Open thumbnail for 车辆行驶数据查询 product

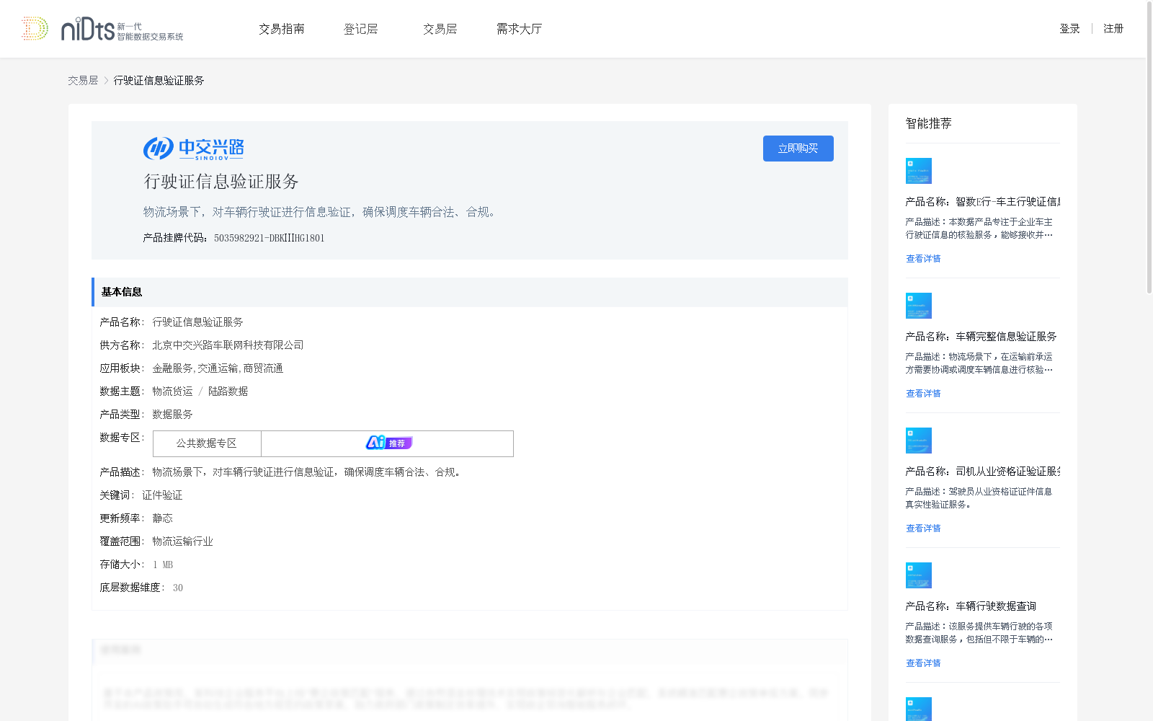click(x=919, y=575)
